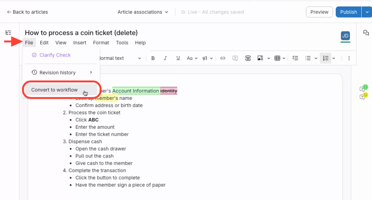Click the add comment toolbar icon

(235, 58)
